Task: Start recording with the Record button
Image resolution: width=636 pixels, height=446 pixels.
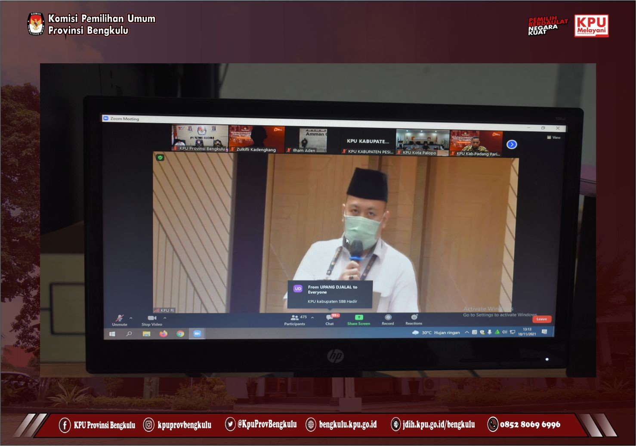Action: [x=388, y=319]
